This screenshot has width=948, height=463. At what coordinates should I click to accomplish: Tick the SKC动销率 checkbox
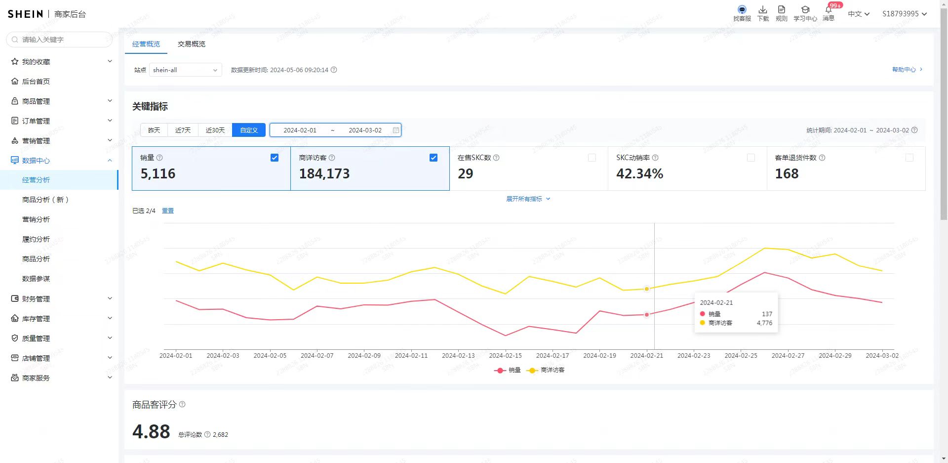click(x=750, y=158)
